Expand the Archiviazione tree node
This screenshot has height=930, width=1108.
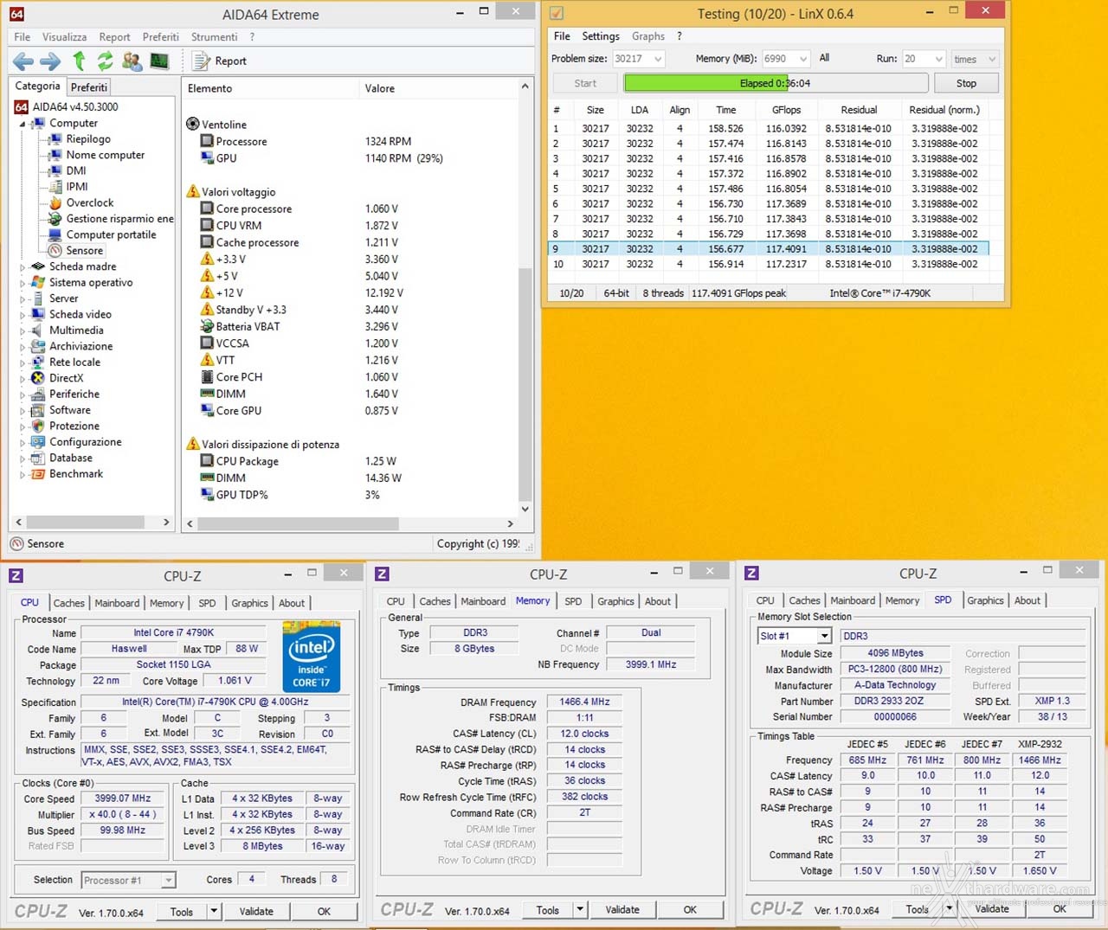23,347
